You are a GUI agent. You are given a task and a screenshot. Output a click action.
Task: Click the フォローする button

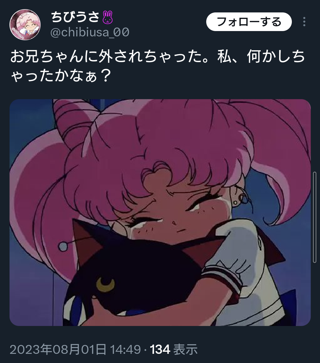[249, 22]
